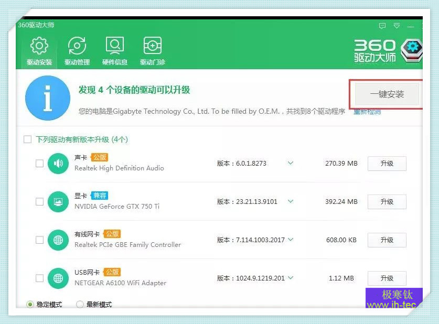439x324 pixels.
Task: Open the 硬件信息 monitor search icon
Action: click(x=115, y=45)
